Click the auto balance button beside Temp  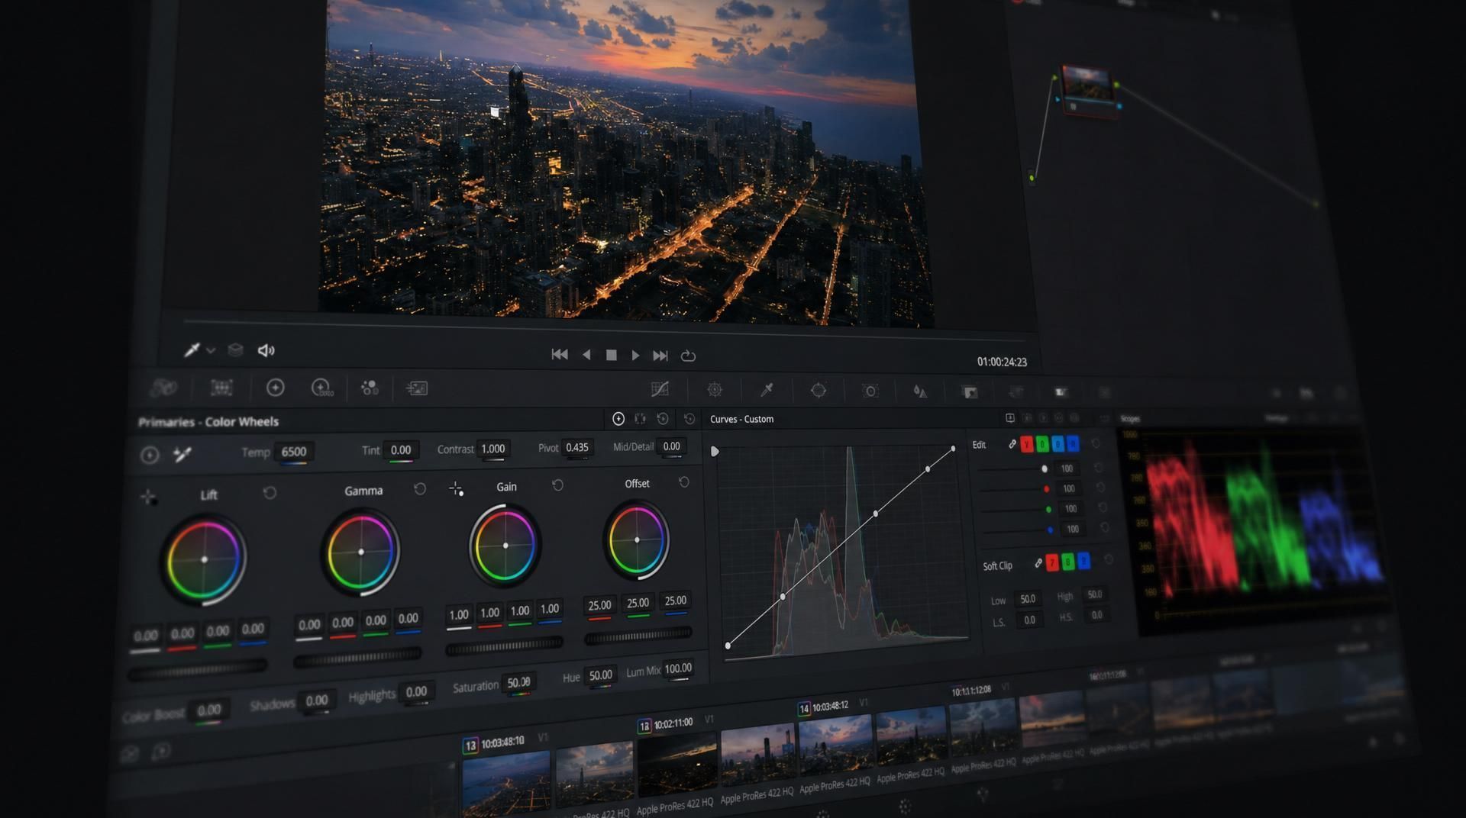[150, 455]
